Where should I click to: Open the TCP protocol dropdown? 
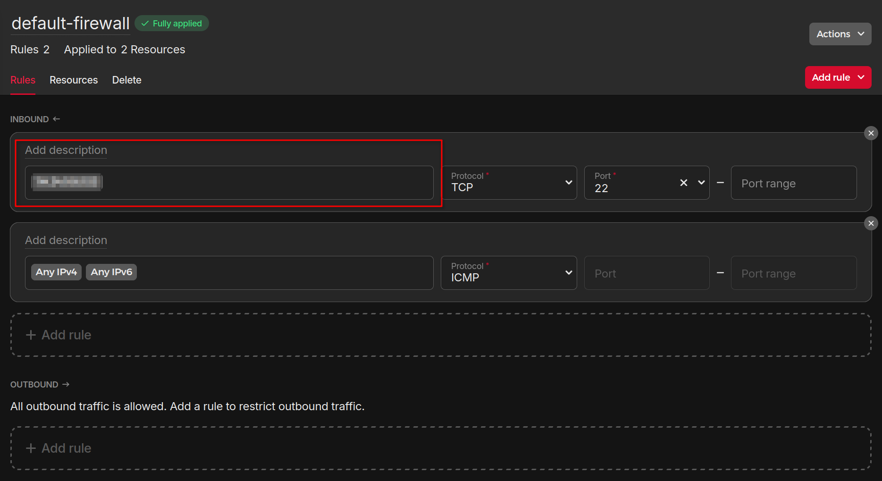(x=508, y=183)
